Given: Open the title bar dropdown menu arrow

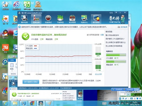Looking at the screenshot, I should 116,12.
